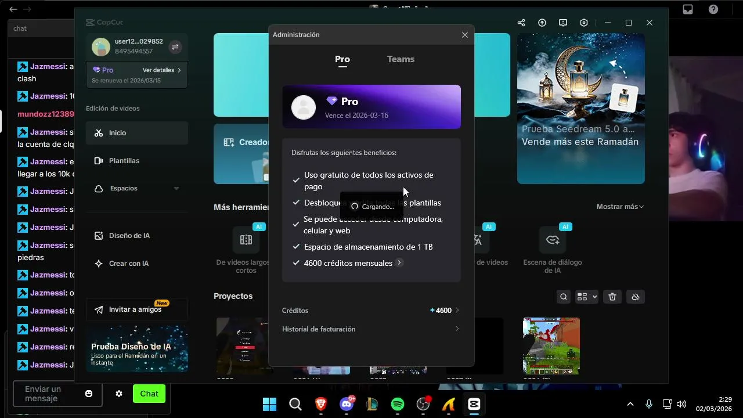Click the emoji icon in chat box

pyautogui.click(x=89, y=394)
